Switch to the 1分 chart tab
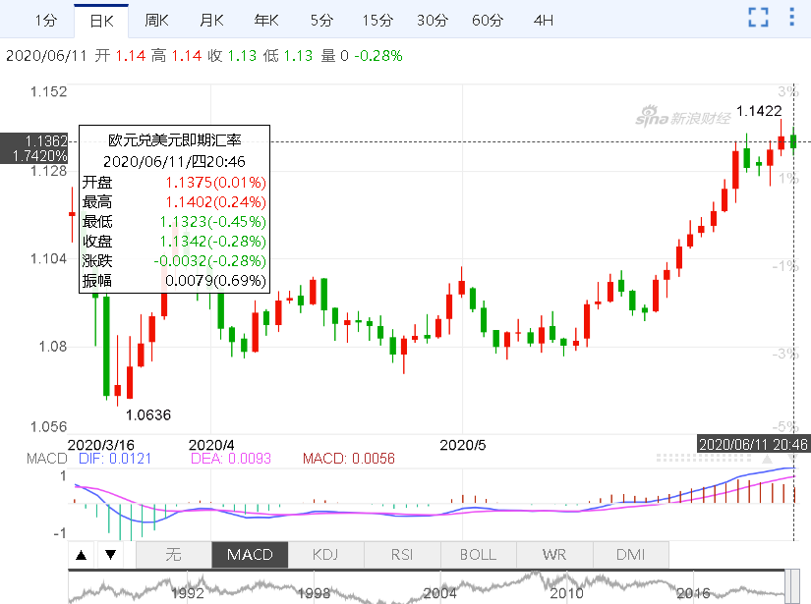The width and height of the screenshot is (811, 604). point(46,21)
